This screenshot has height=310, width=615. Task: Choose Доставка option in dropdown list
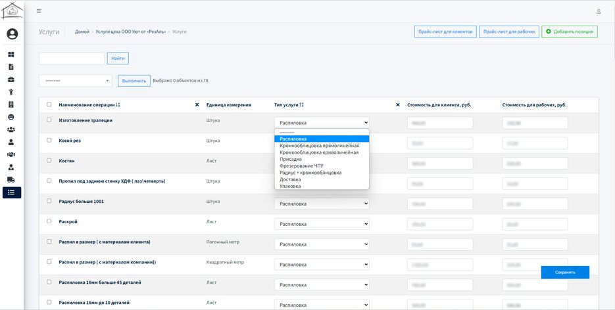coord(322,179)
